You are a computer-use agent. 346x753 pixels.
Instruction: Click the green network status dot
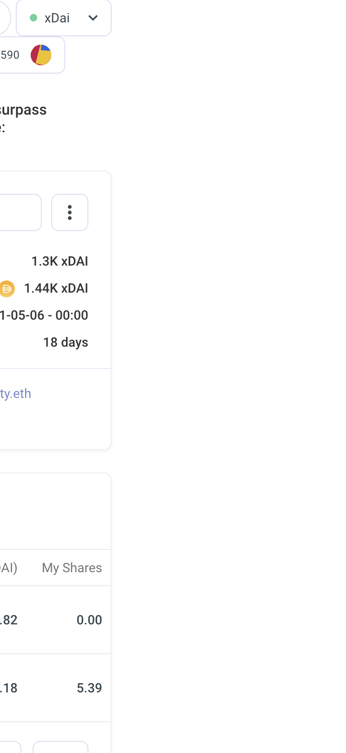pyautogui.click(x=33, y=18)
